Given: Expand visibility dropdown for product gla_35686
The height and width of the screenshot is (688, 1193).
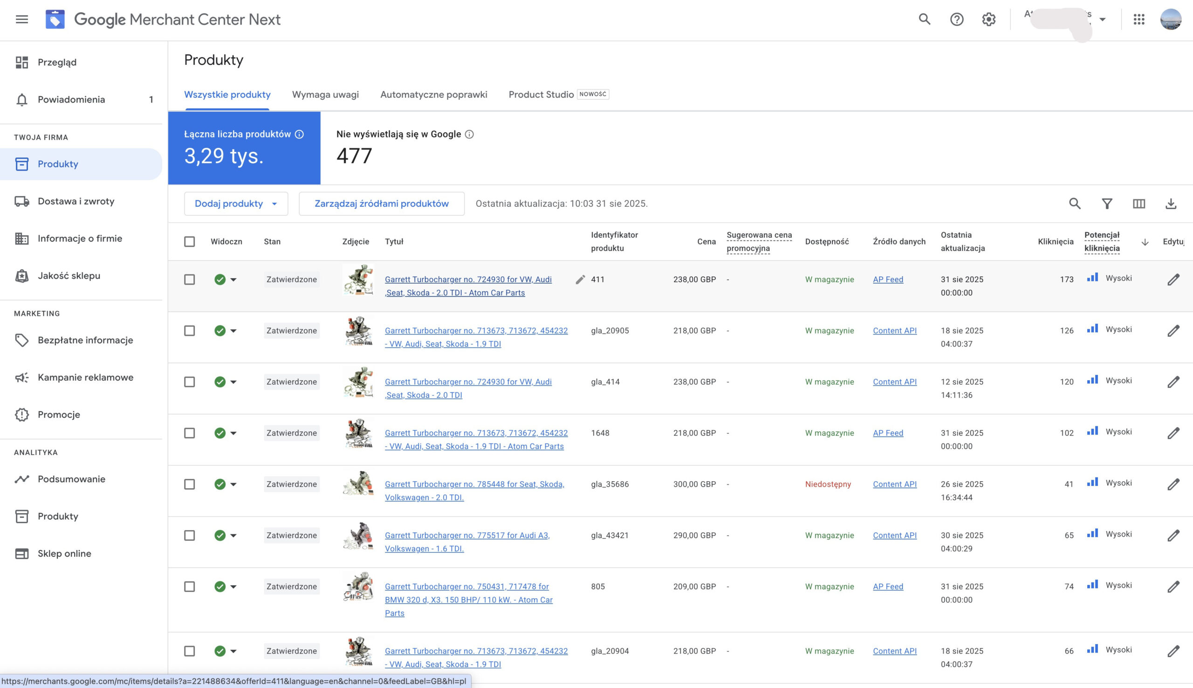Looking at the screenshot, I should pyautogui.click(x=233, y=484).
